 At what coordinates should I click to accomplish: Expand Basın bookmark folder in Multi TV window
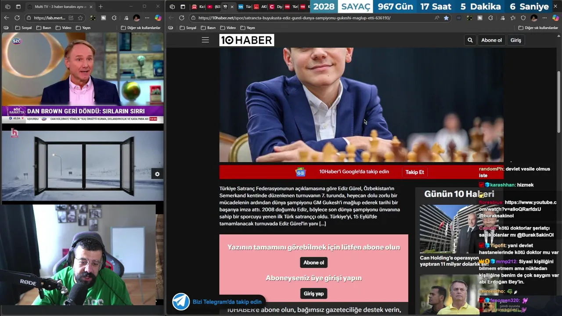pos(43,28)
